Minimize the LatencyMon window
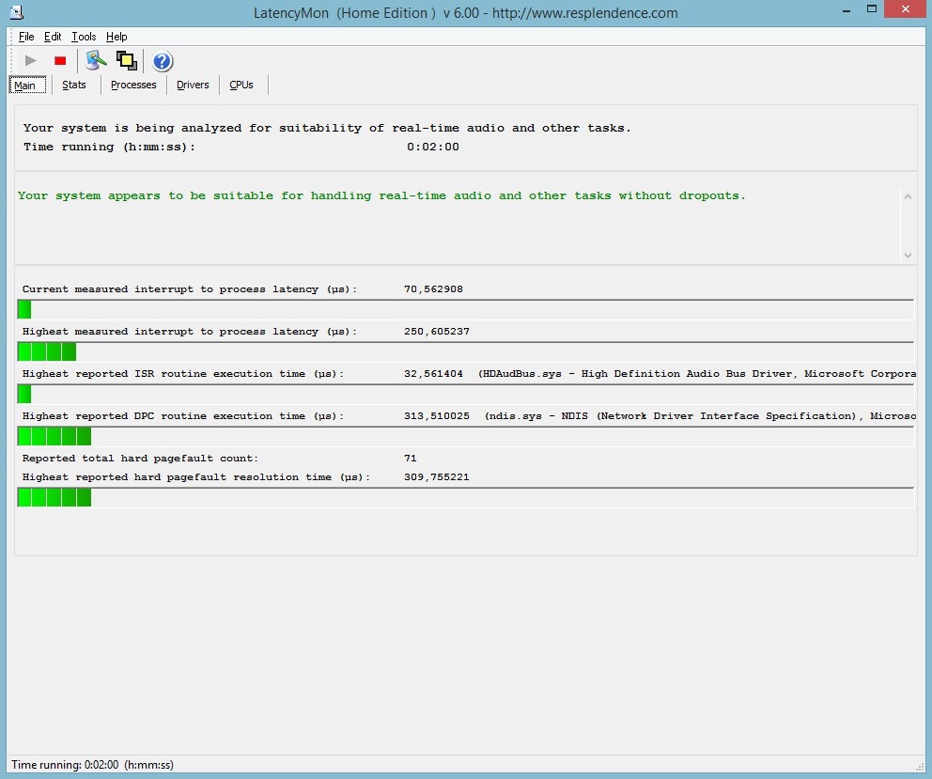The width and height of the screenshot is (932, 779). tap(847, 10)
